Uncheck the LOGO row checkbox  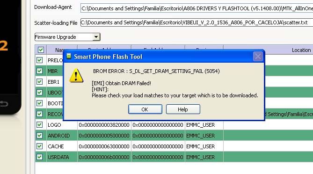coord(39,125)
